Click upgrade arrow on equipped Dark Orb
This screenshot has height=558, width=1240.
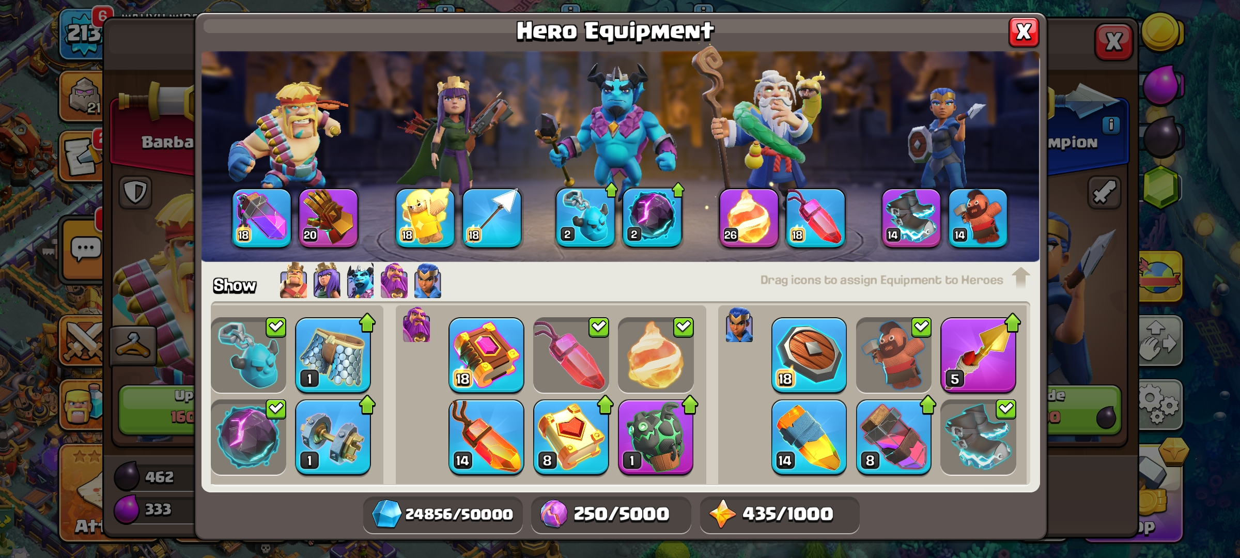click(x=678, y=191)
